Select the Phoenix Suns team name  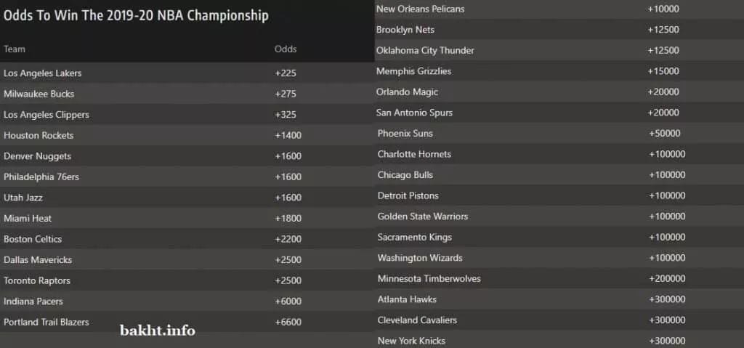405,134
